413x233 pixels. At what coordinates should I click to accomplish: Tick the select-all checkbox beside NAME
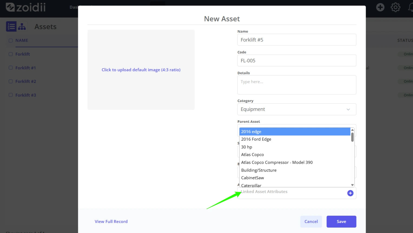point(11,40)
